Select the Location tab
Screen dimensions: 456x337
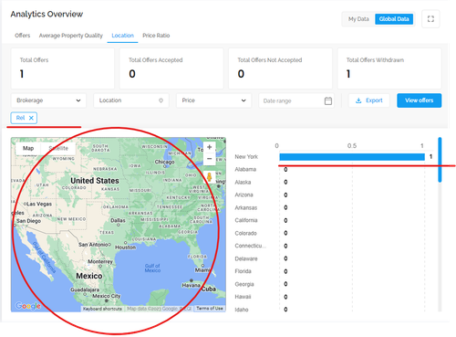tap(122, 36)
